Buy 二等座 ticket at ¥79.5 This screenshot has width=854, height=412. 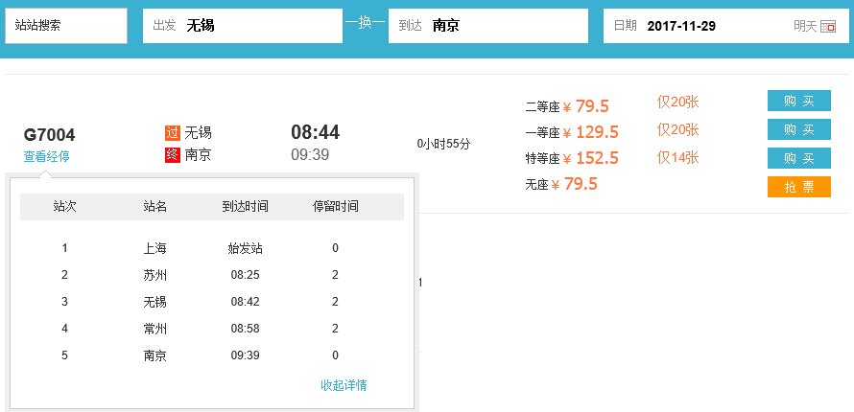pyautogui.click(x=799, y=101)
